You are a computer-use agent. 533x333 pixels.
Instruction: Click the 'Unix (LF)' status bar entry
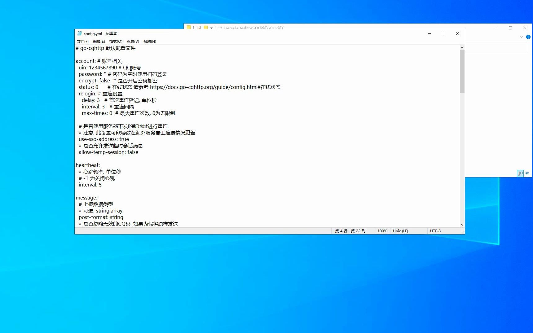400,231
